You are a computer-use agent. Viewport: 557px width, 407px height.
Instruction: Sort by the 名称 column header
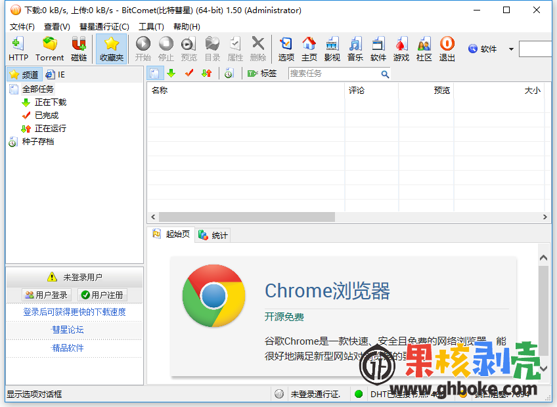(246, 90)
